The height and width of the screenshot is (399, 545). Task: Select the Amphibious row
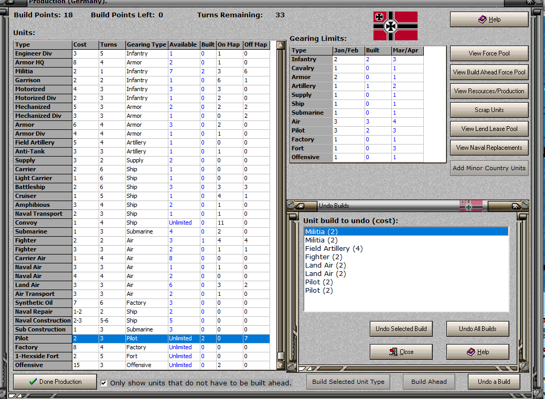[142, 205]
